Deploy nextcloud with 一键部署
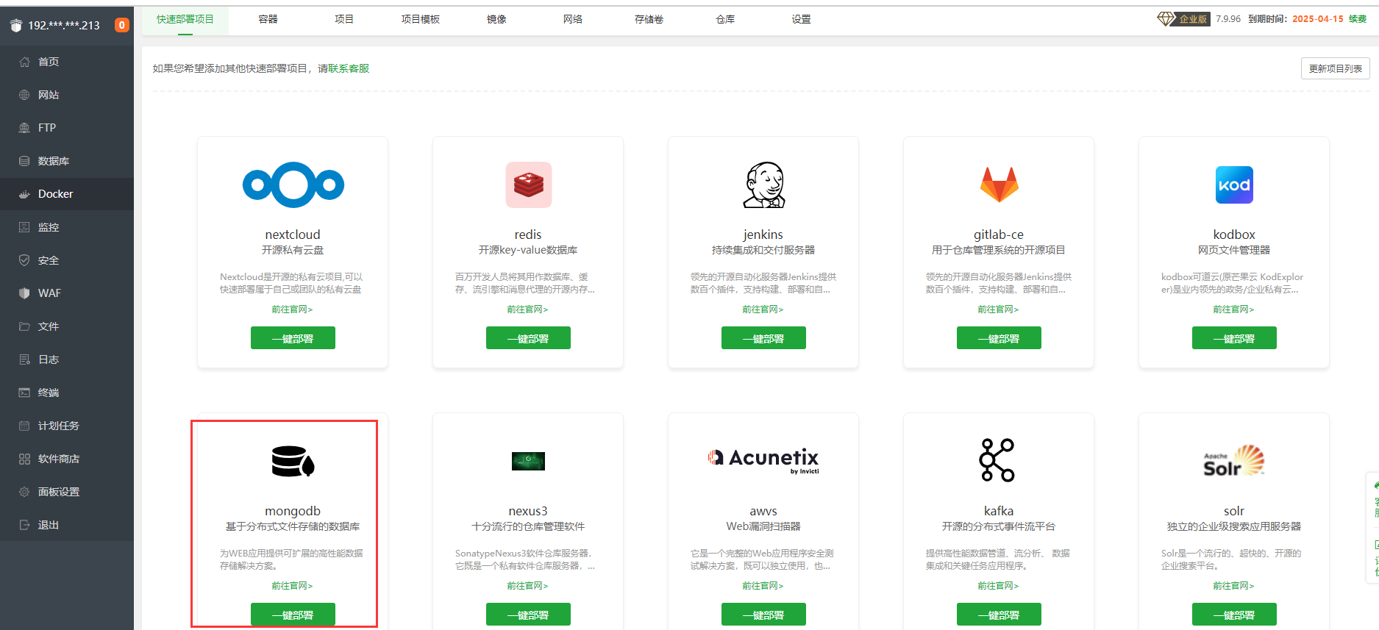This screenshot has width=1379, height=630. tap(293, 338)
